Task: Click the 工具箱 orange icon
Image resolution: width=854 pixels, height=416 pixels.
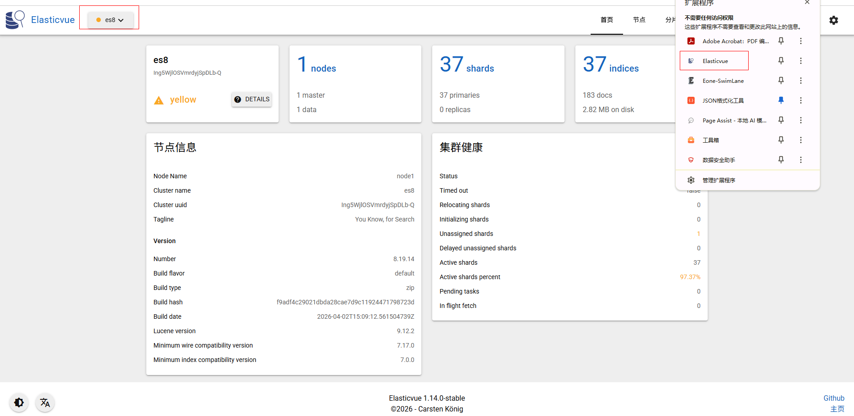Action: pyautogui.click(x=691, y=140)
